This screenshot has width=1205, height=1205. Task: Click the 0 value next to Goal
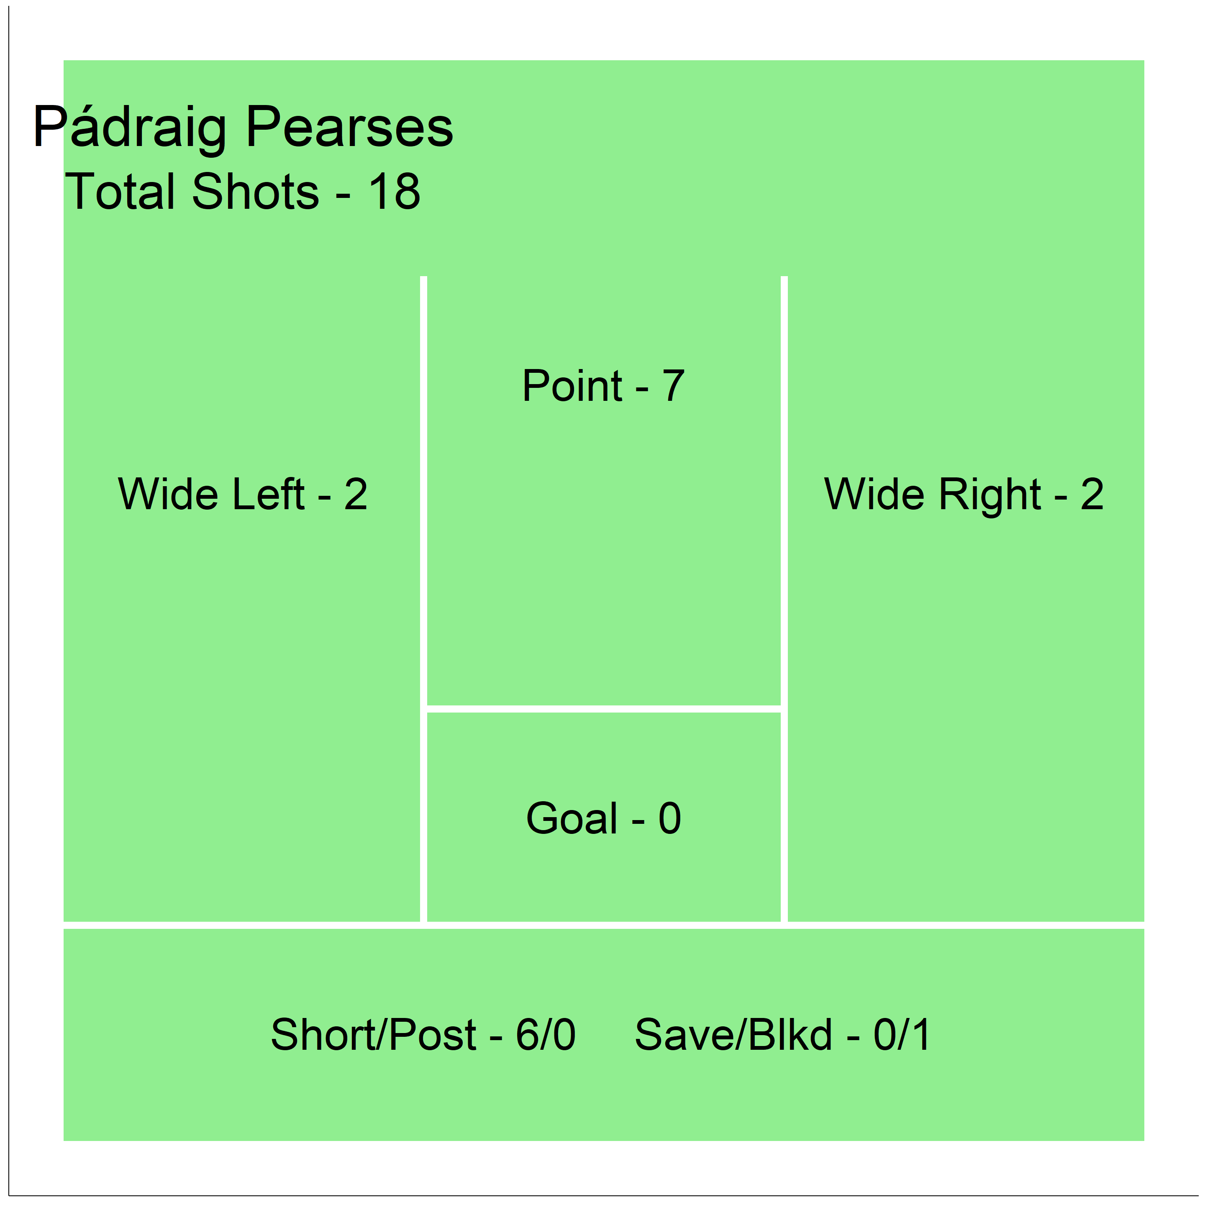click(670, 818)
